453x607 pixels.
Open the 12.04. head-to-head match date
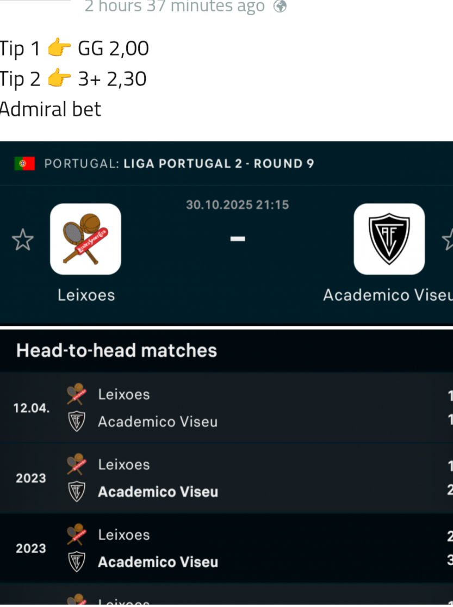pyautogui.click(x=31, y=408)
